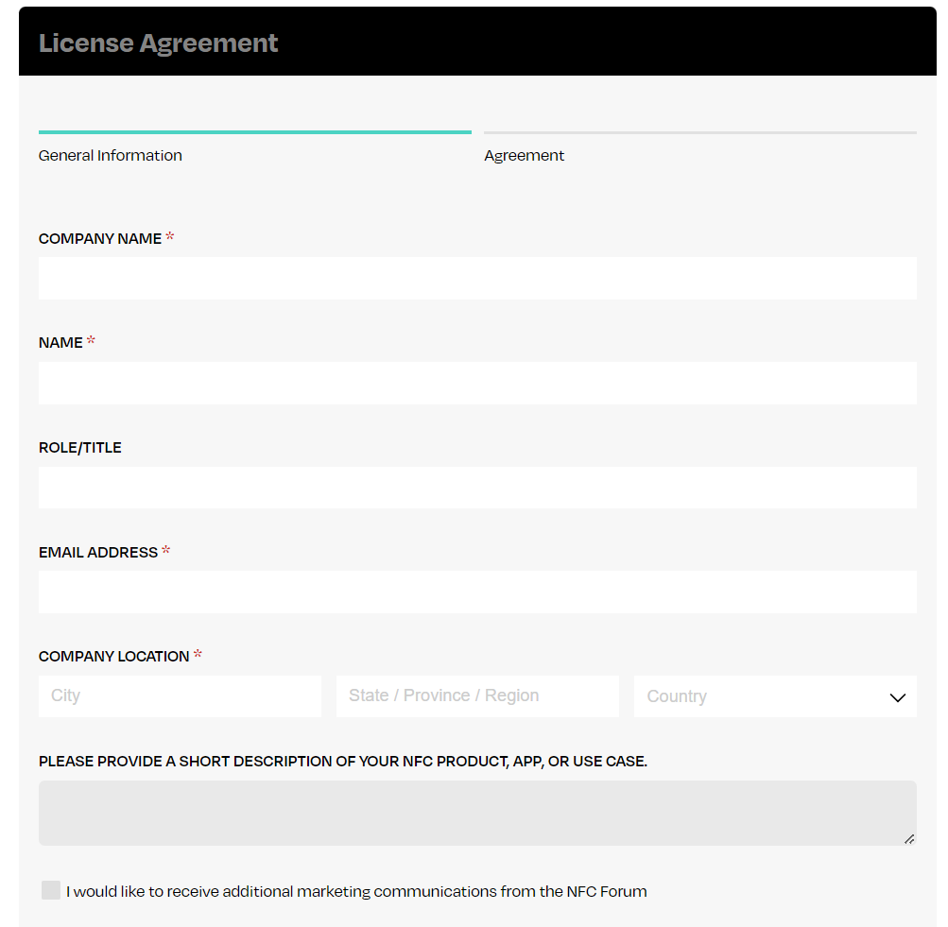Click the License Agreement header title
The height and width of the screenshot is (927, 948).
158,43
